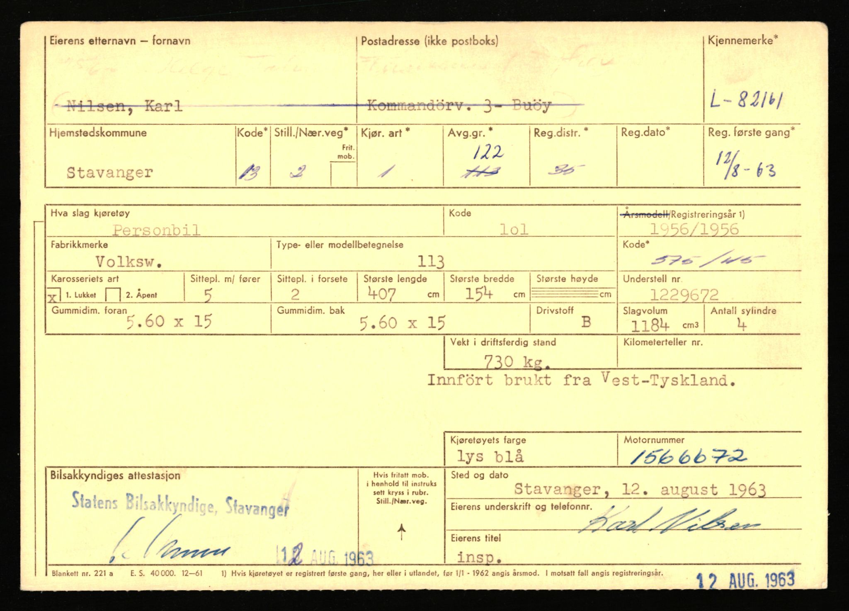Click the fuel type value 'B'
The height and width of the screenshot is (611, 849).
click(586, 322)
